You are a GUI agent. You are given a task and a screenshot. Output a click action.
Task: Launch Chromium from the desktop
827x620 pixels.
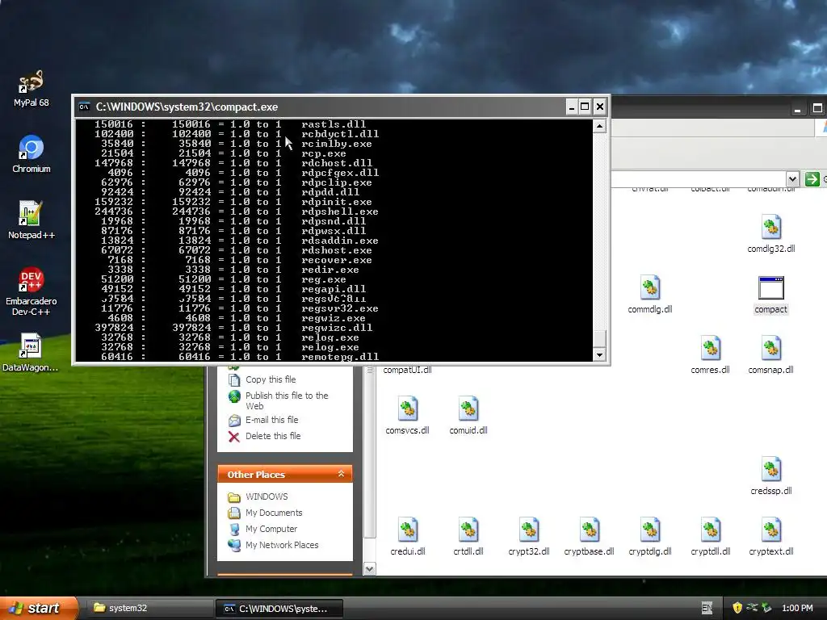point(31,154)
